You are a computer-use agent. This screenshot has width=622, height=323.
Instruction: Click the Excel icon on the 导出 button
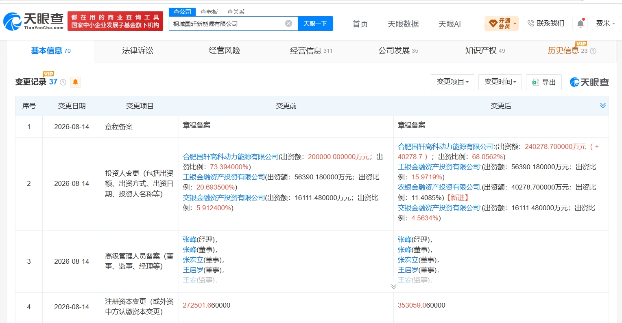535,82
